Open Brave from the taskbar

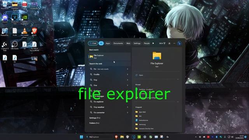point(116,137)
